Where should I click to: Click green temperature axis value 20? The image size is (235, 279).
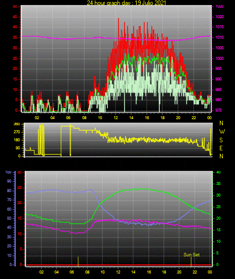click(218, 218)
